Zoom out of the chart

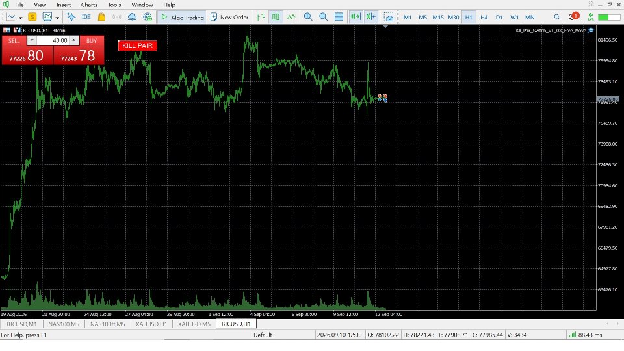pyautogui.click(x=324, y=17)
